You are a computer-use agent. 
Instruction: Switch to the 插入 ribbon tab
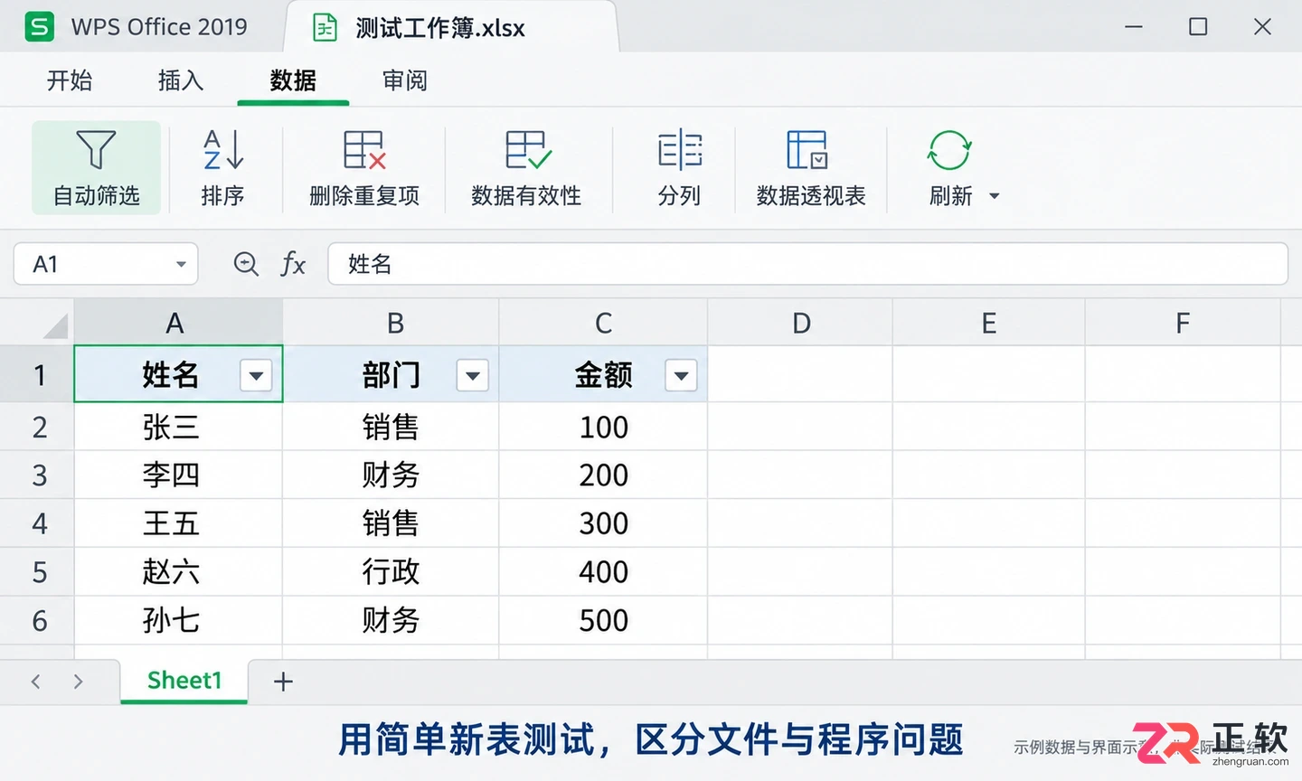point(181,80)
